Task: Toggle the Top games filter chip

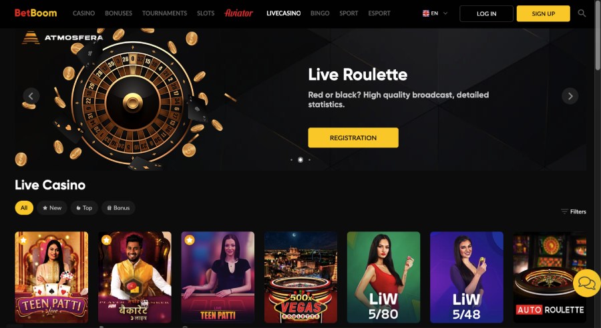Action: coord(84,208)
